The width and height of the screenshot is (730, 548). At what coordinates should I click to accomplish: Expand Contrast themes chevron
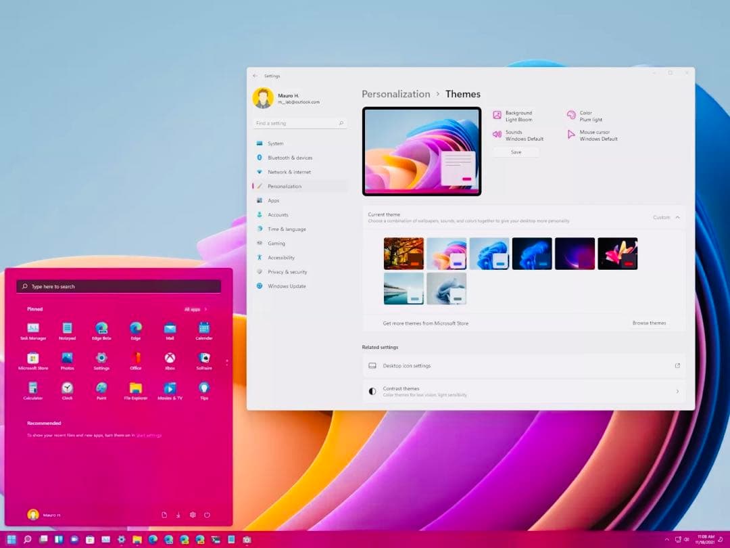click(x=677, y=392)
